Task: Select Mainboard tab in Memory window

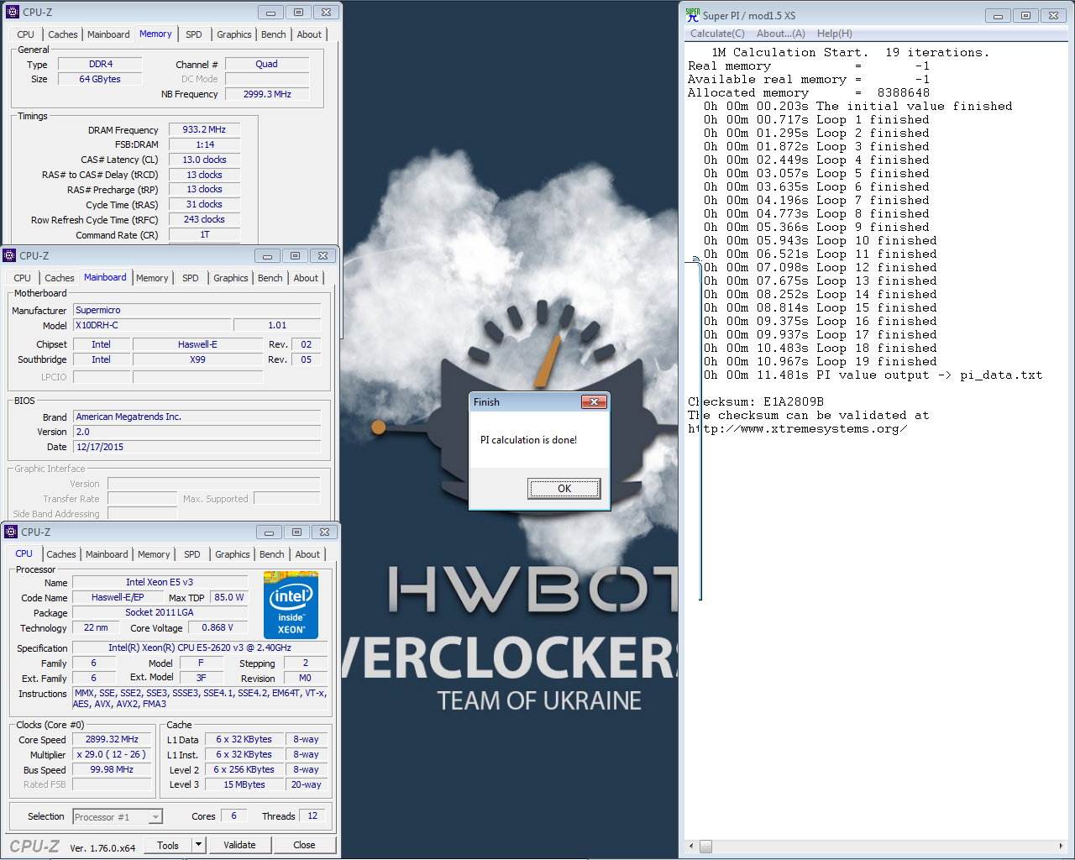Action: [108, 34]
